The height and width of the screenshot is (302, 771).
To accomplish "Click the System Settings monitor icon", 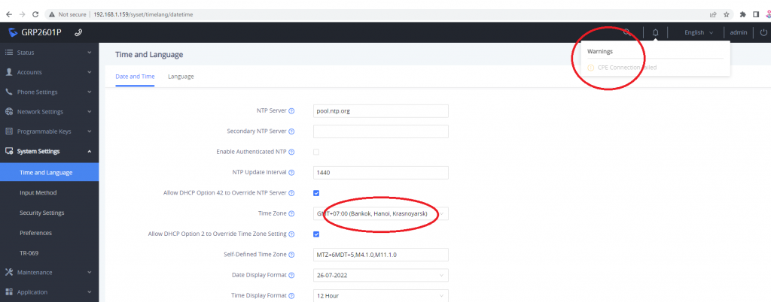I will 9,152.
